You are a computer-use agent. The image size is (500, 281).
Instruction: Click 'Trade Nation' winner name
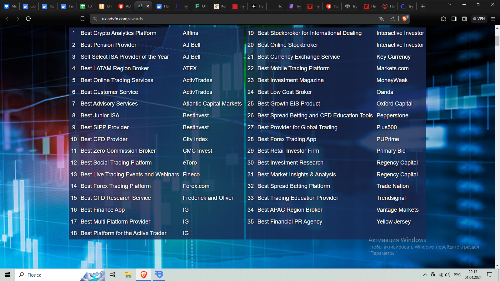click(x=392, y=186)
